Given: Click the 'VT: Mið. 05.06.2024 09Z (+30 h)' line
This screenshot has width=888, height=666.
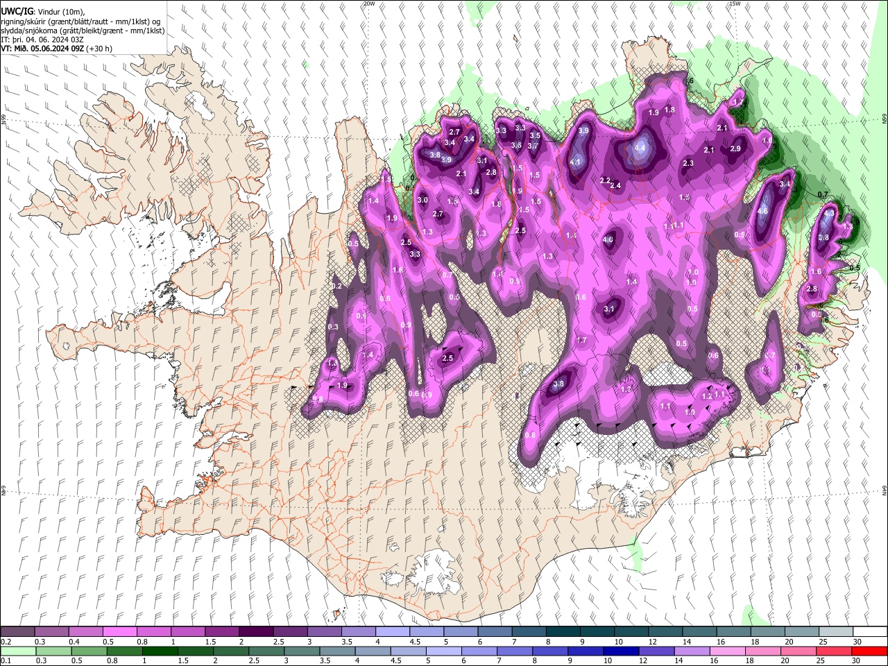Looking at the screenshot, I should tap(57, 49).
